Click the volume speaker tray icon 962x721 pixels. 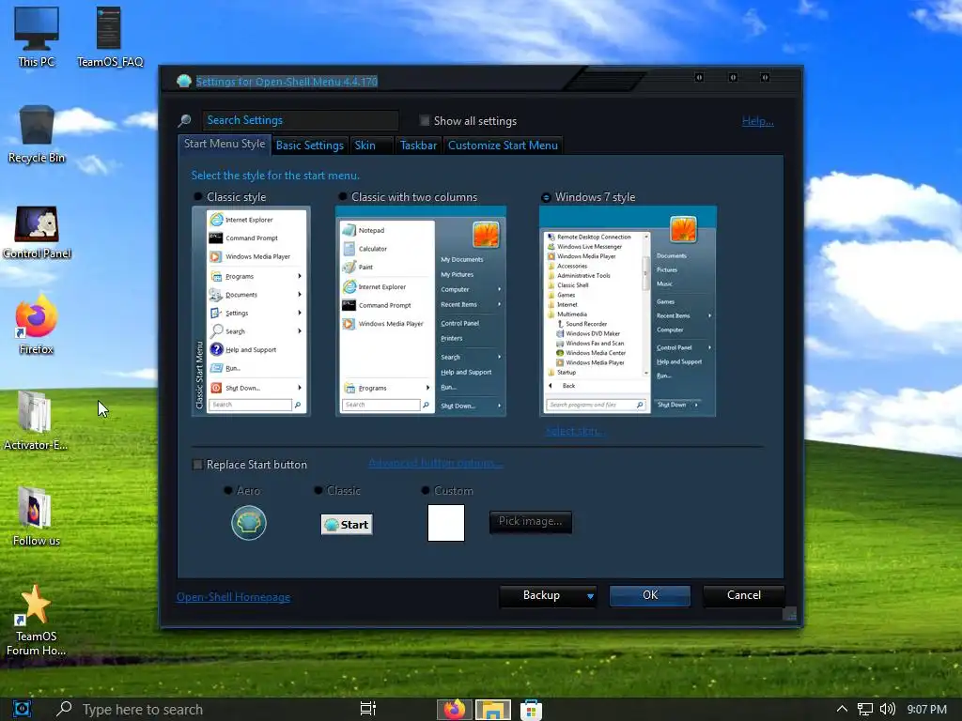click(x=887, y=710)
